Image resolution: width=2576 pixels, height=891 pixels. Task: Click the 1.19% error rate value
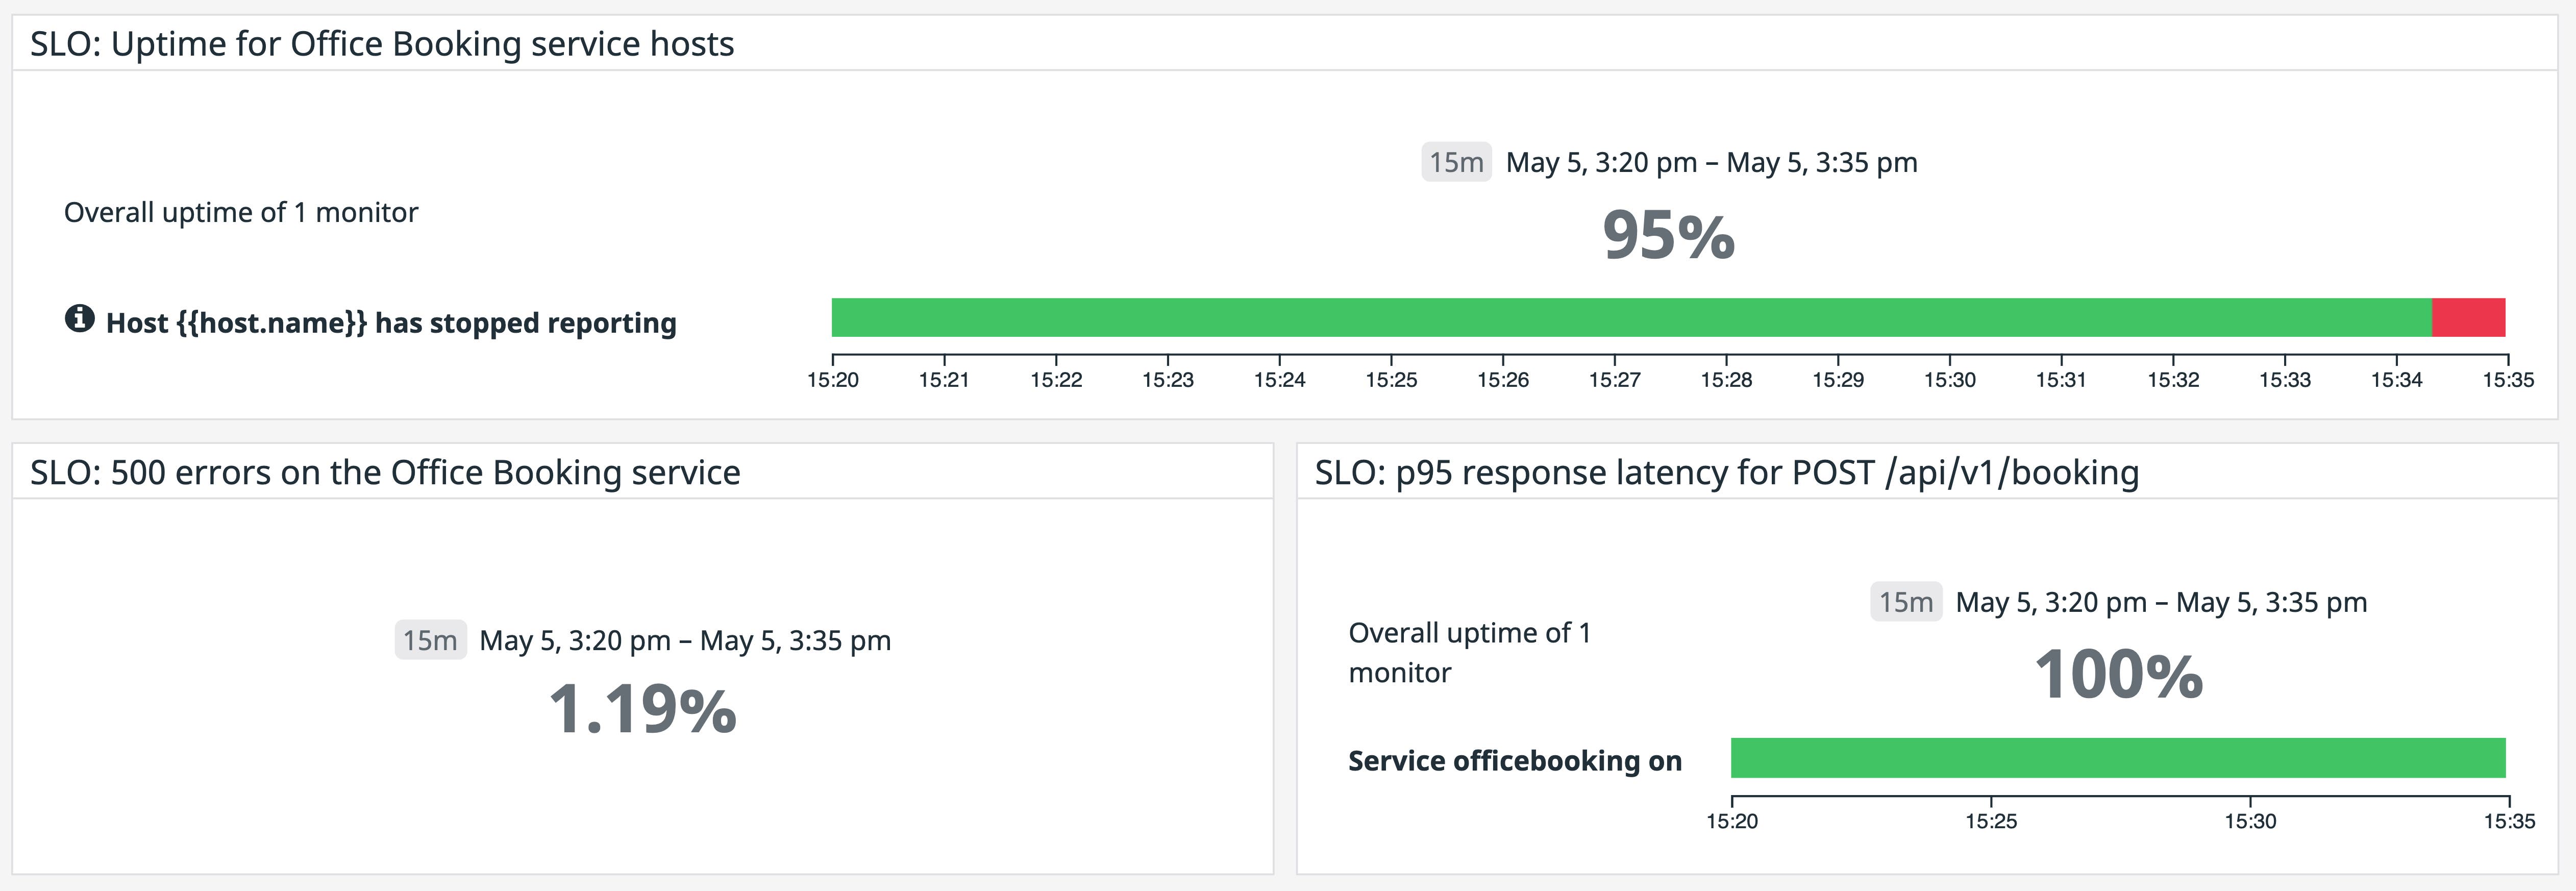coord(643,713)
